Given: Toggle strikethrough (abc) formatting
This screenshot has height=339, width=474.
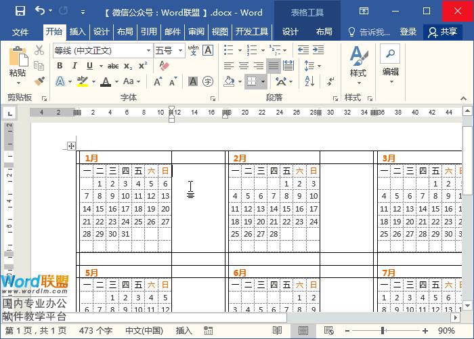Looking at the screenshot, I should point(113,66).
